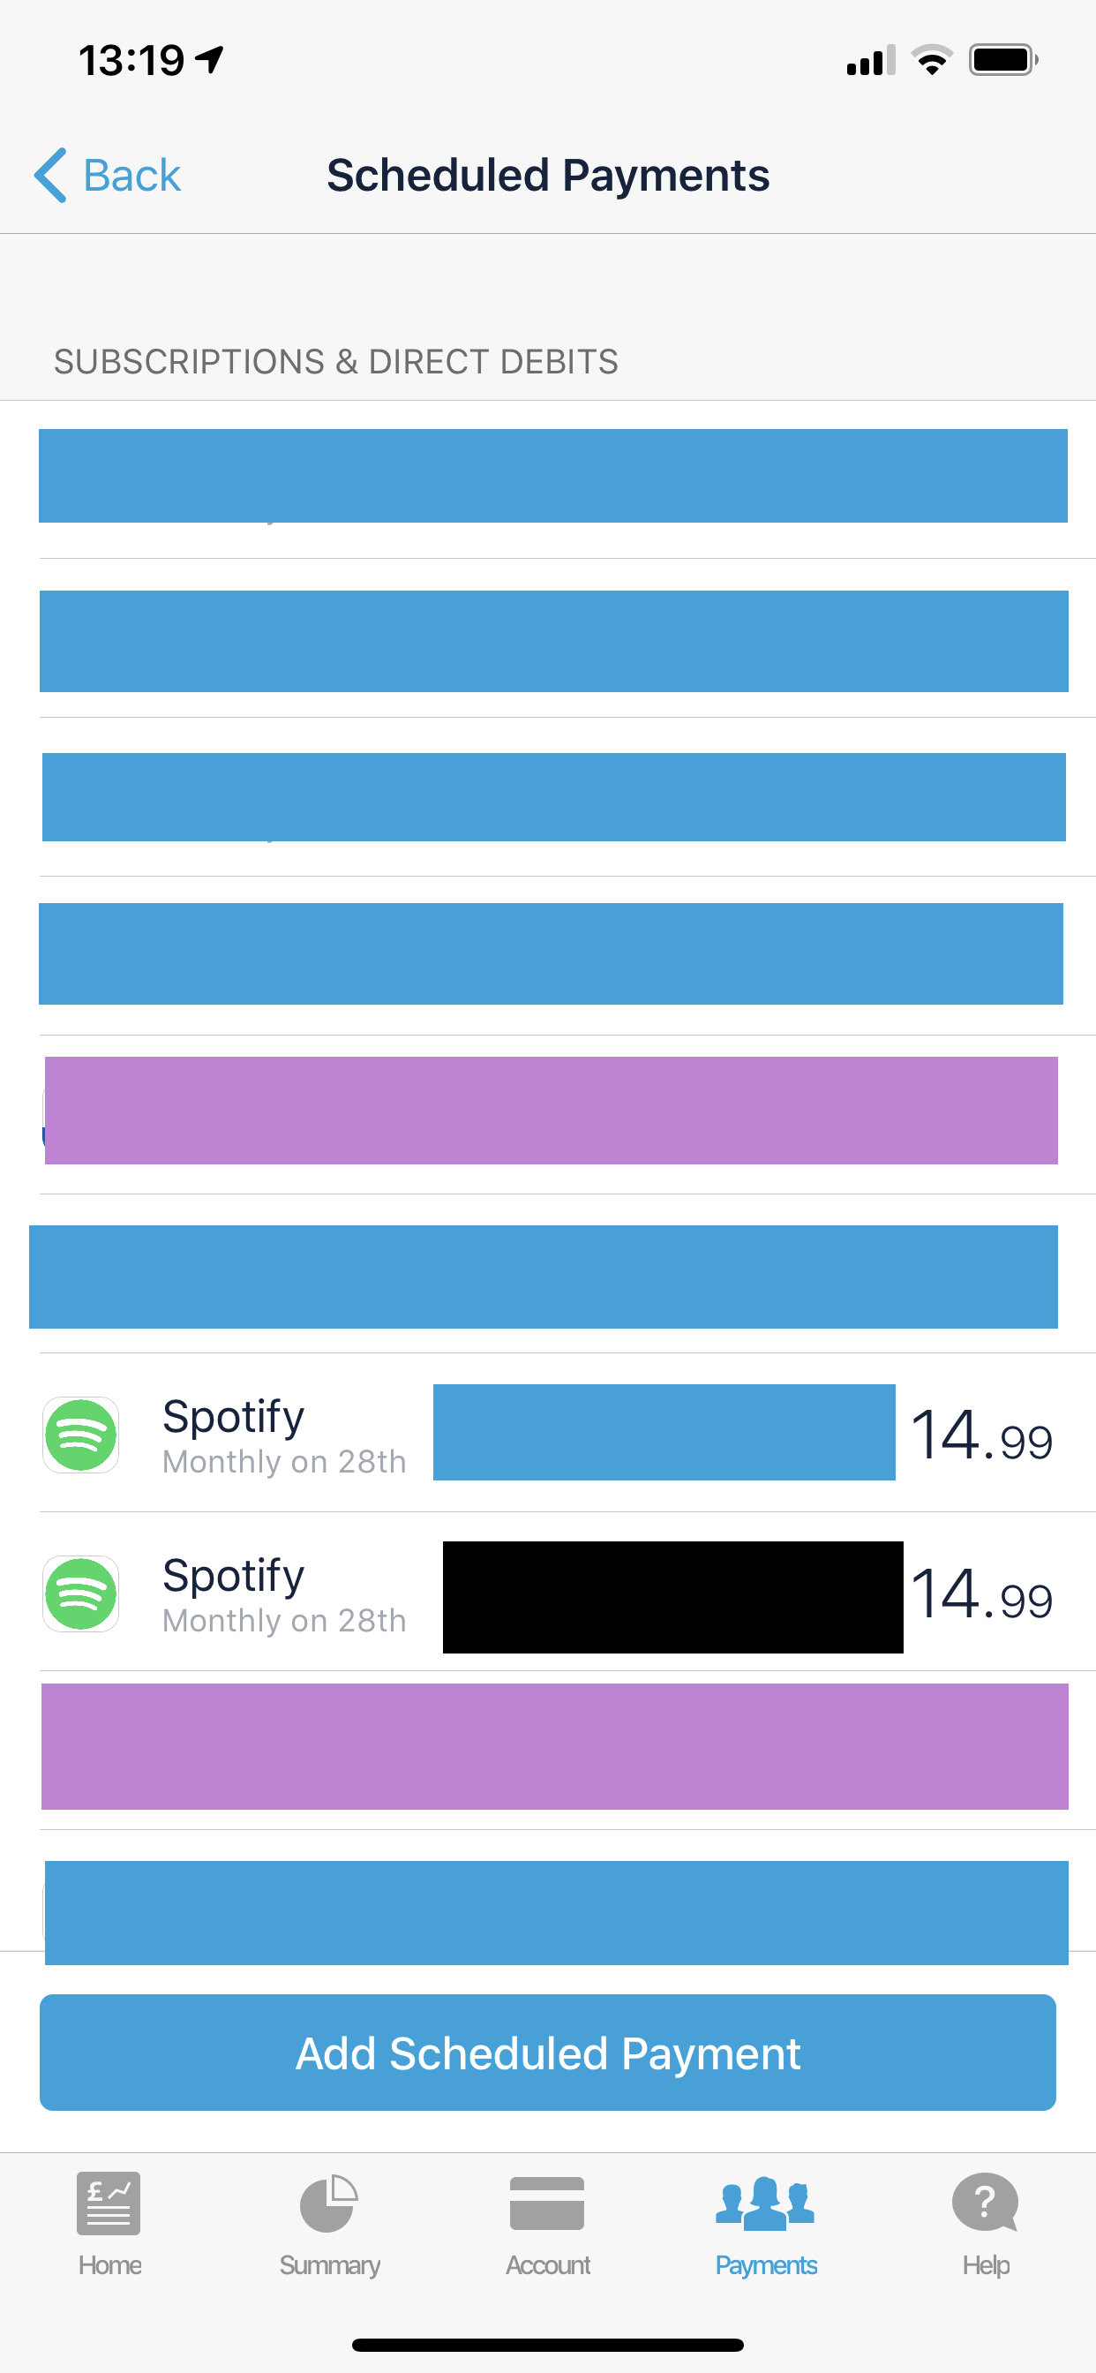The width and height of the screenshot is (1096, 2373).
Task: Tap the first purple redacted row
Action: (x=551, y=1110)
